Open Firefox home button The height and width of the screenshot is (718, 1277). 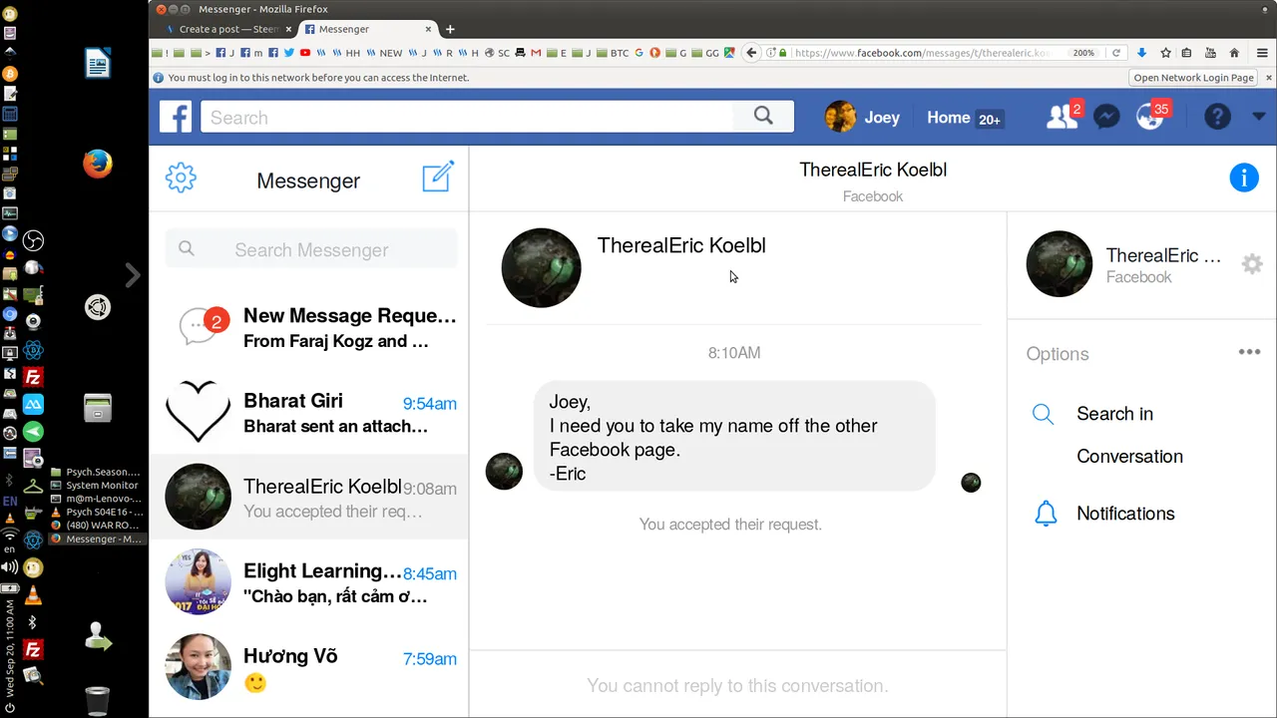(x=1234, y=53)
